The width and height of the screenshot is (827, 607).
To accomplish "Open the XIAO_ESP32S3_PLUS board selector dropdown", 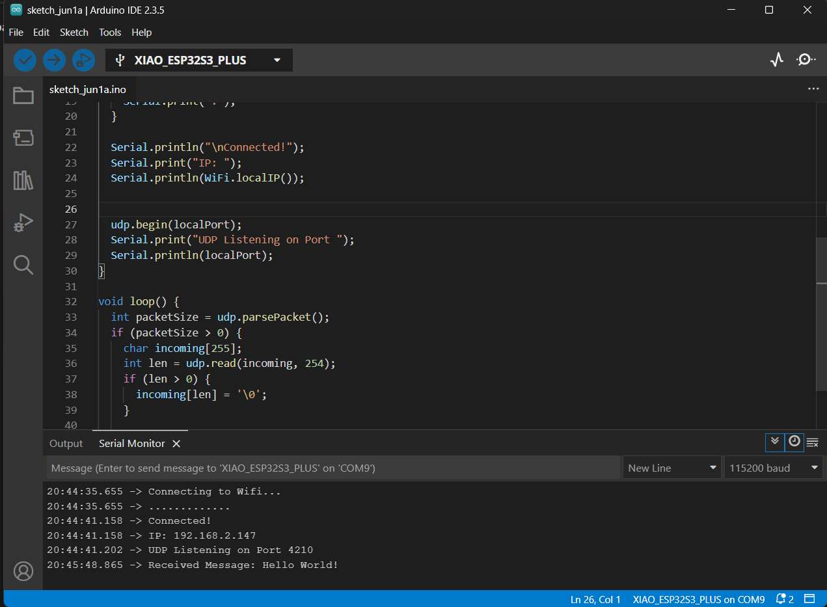I will (199, 60).
